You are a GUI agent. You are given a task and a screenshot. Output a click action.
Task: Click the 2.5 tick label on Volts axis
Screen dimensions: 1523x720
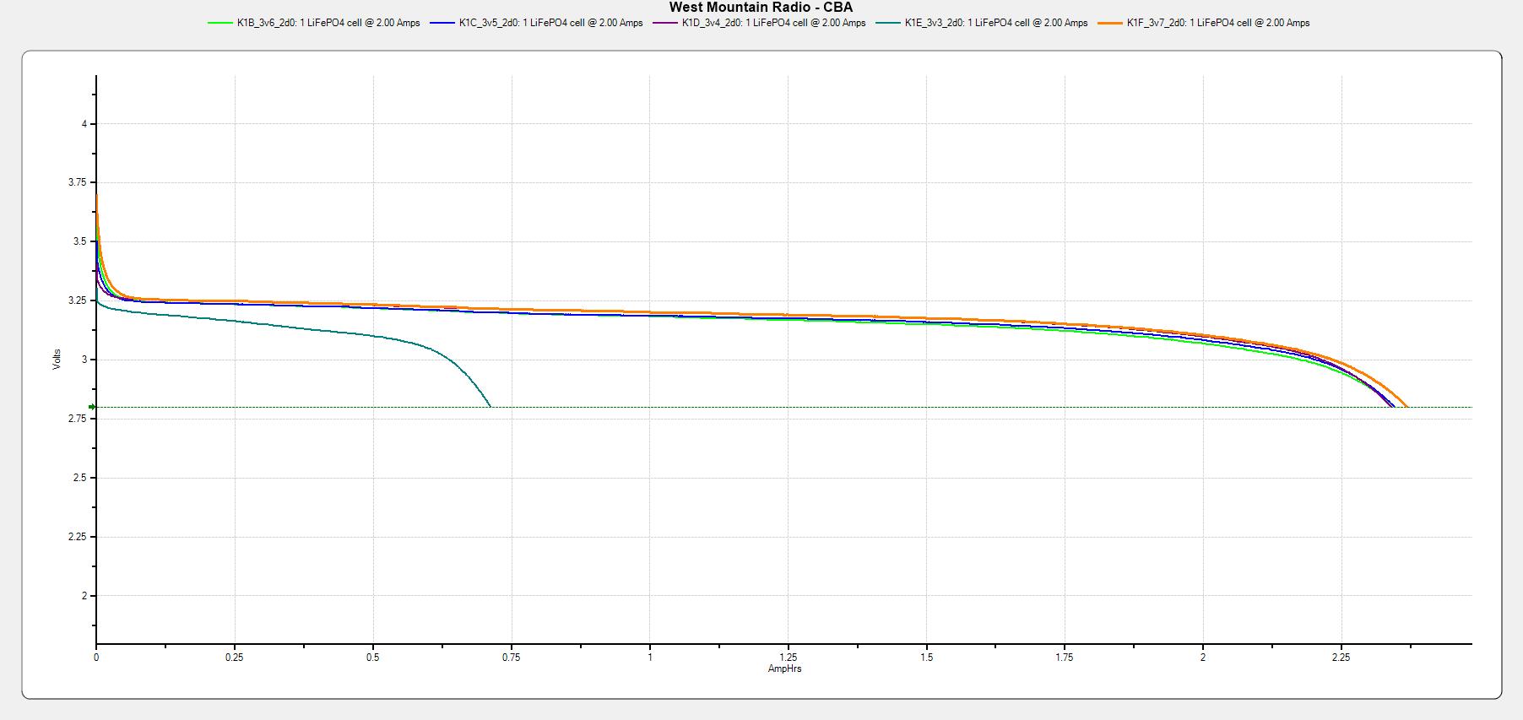81,478
